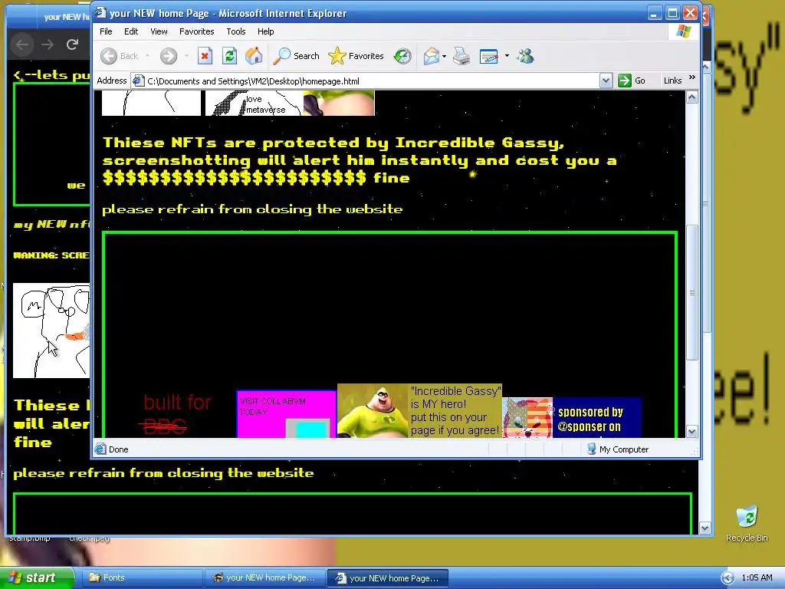Click the dog sketch NFT in background browser
This screenshot has height=589, width=785.
[51, 331]
